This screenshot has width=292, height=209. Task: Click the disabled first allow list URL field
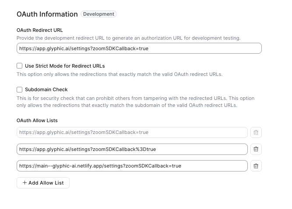132,132
